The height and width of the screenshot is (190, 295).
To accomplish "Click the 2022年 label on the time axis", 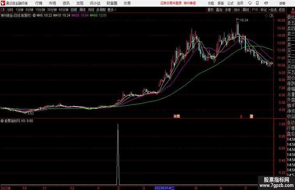I will click(x=5, y=188).
